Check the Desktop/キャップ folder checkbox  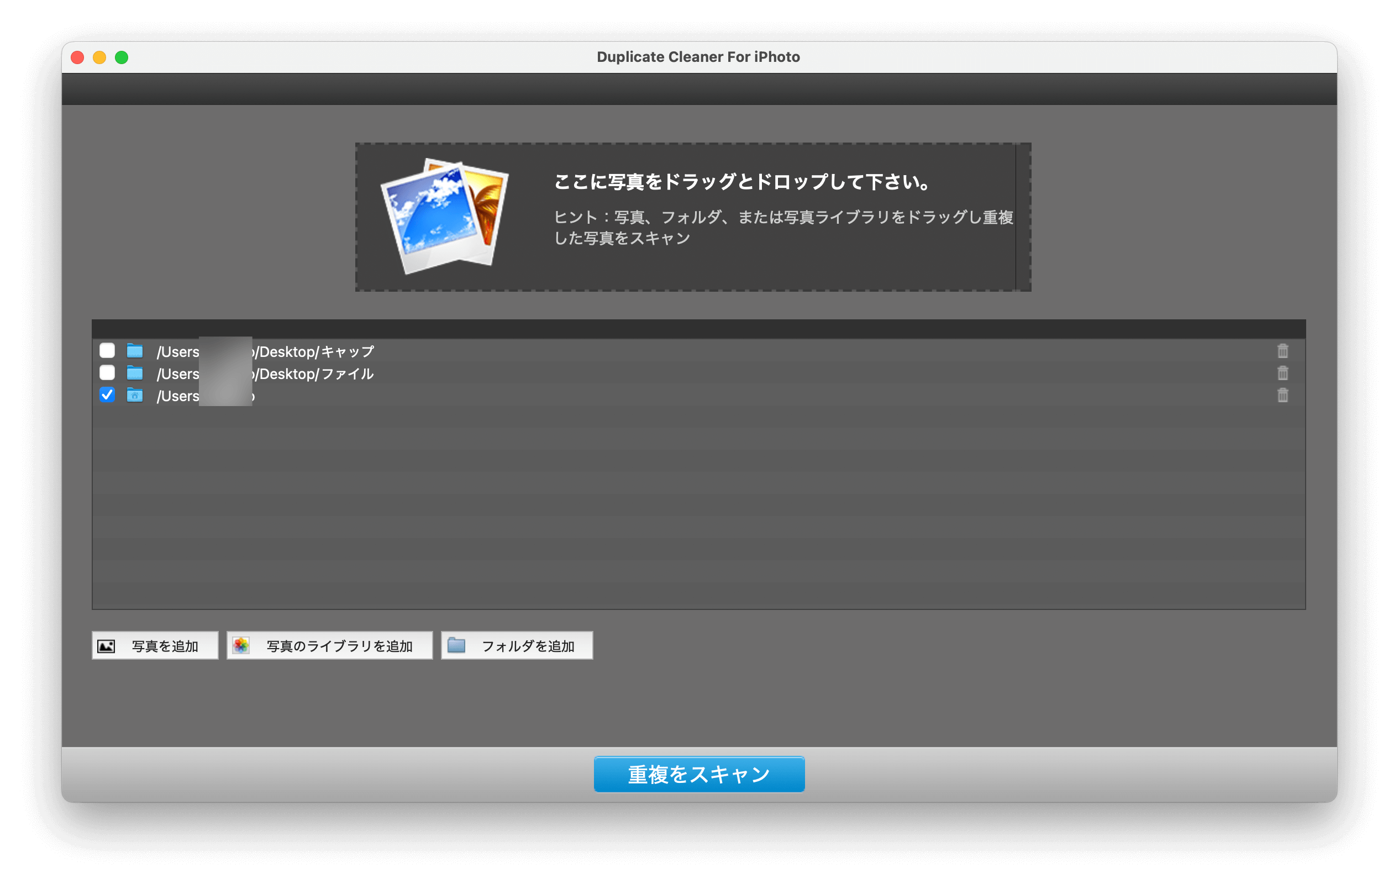coord(107,351)
